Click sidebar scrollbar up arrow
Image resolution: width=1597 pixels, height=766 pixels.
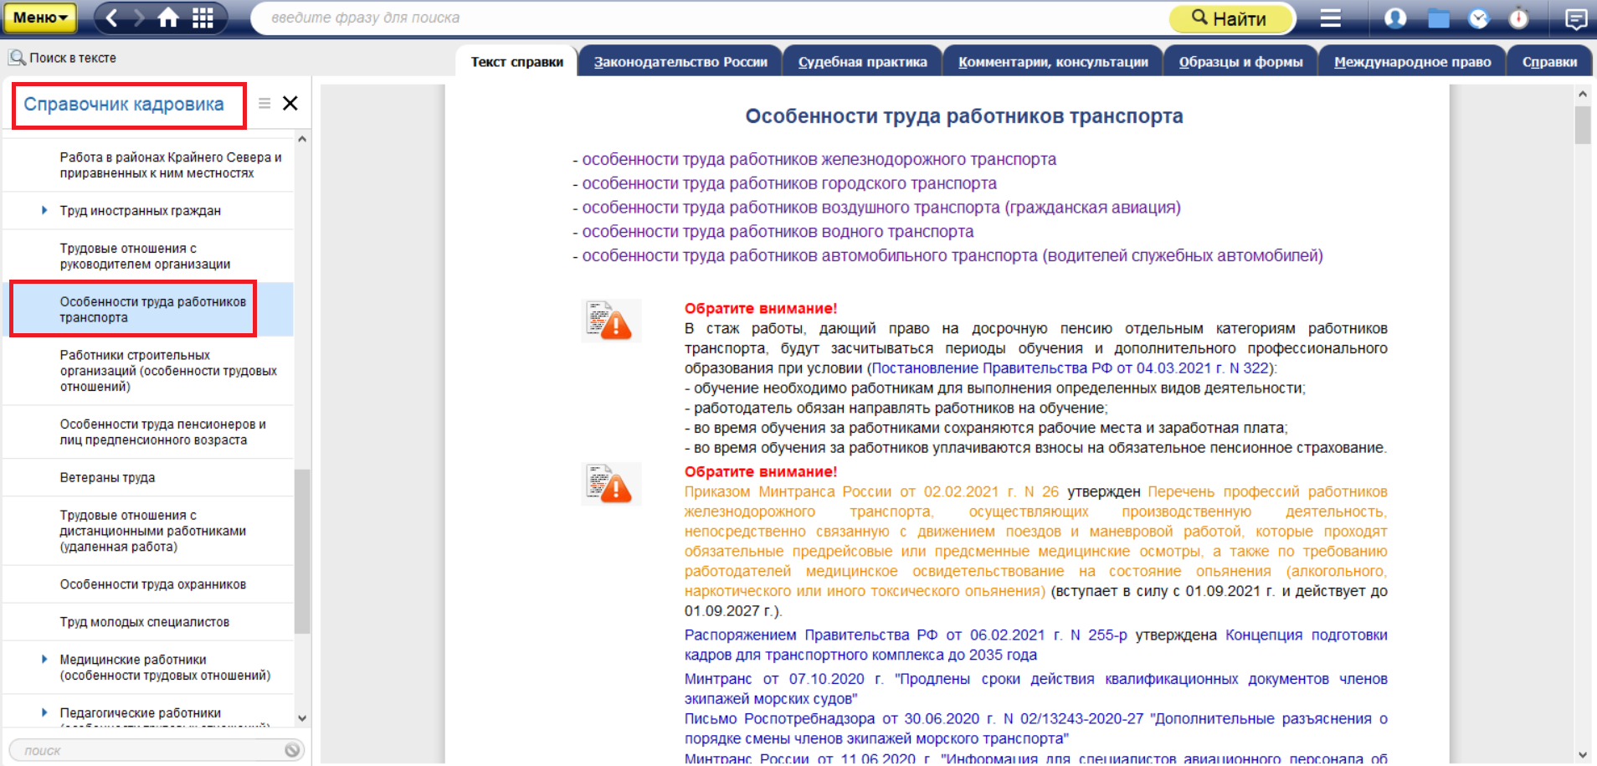[x=302, y=139]
